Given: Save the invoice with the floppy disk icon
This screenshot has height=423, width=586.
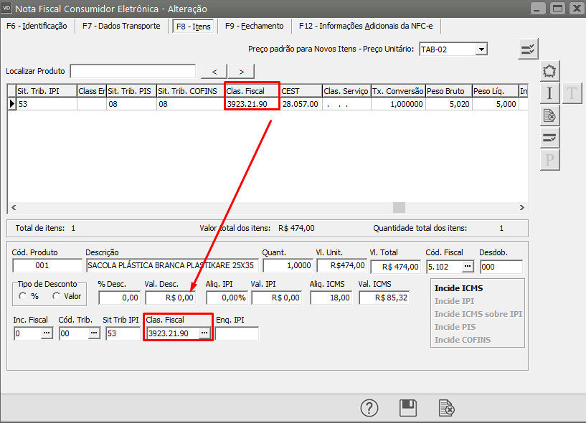Looking at the screenshot, I should [408, 408].
